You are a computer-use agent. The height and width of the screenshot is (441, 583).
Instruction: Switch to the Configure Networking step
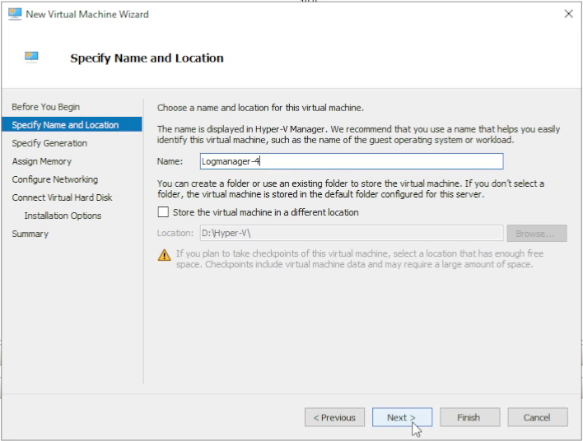coord(55,179)
